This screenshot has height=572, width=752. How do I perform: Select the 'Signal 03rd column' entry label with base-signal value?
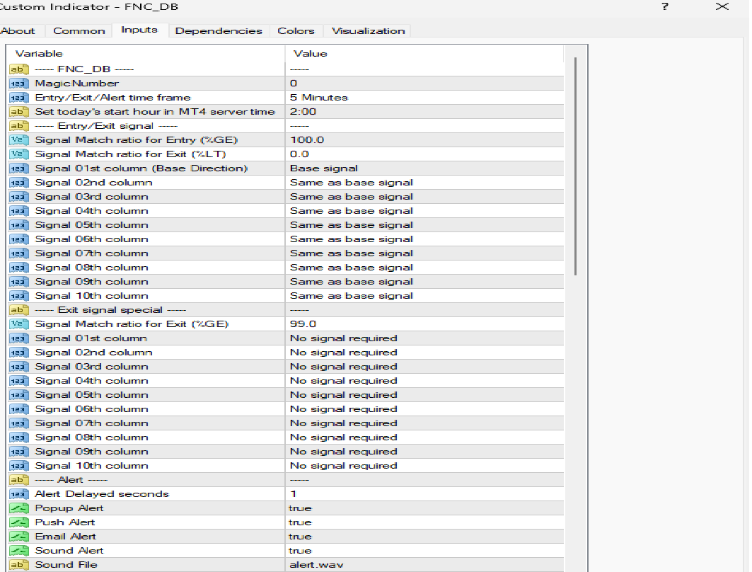tap(91, 197)
